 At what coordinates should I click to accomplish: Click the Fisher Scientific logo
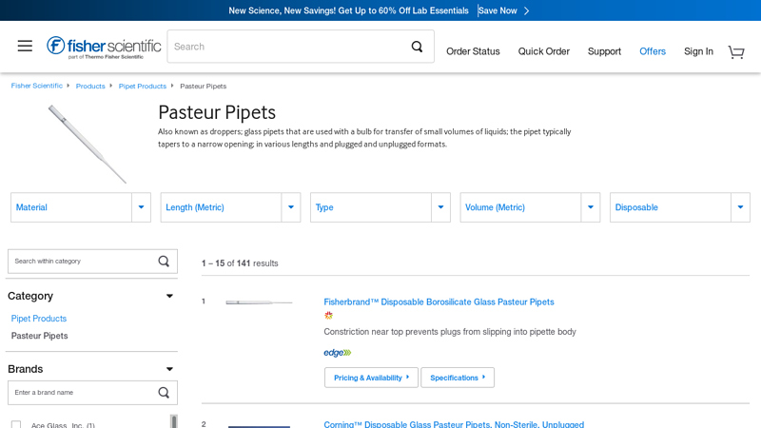tap(104, 47)
